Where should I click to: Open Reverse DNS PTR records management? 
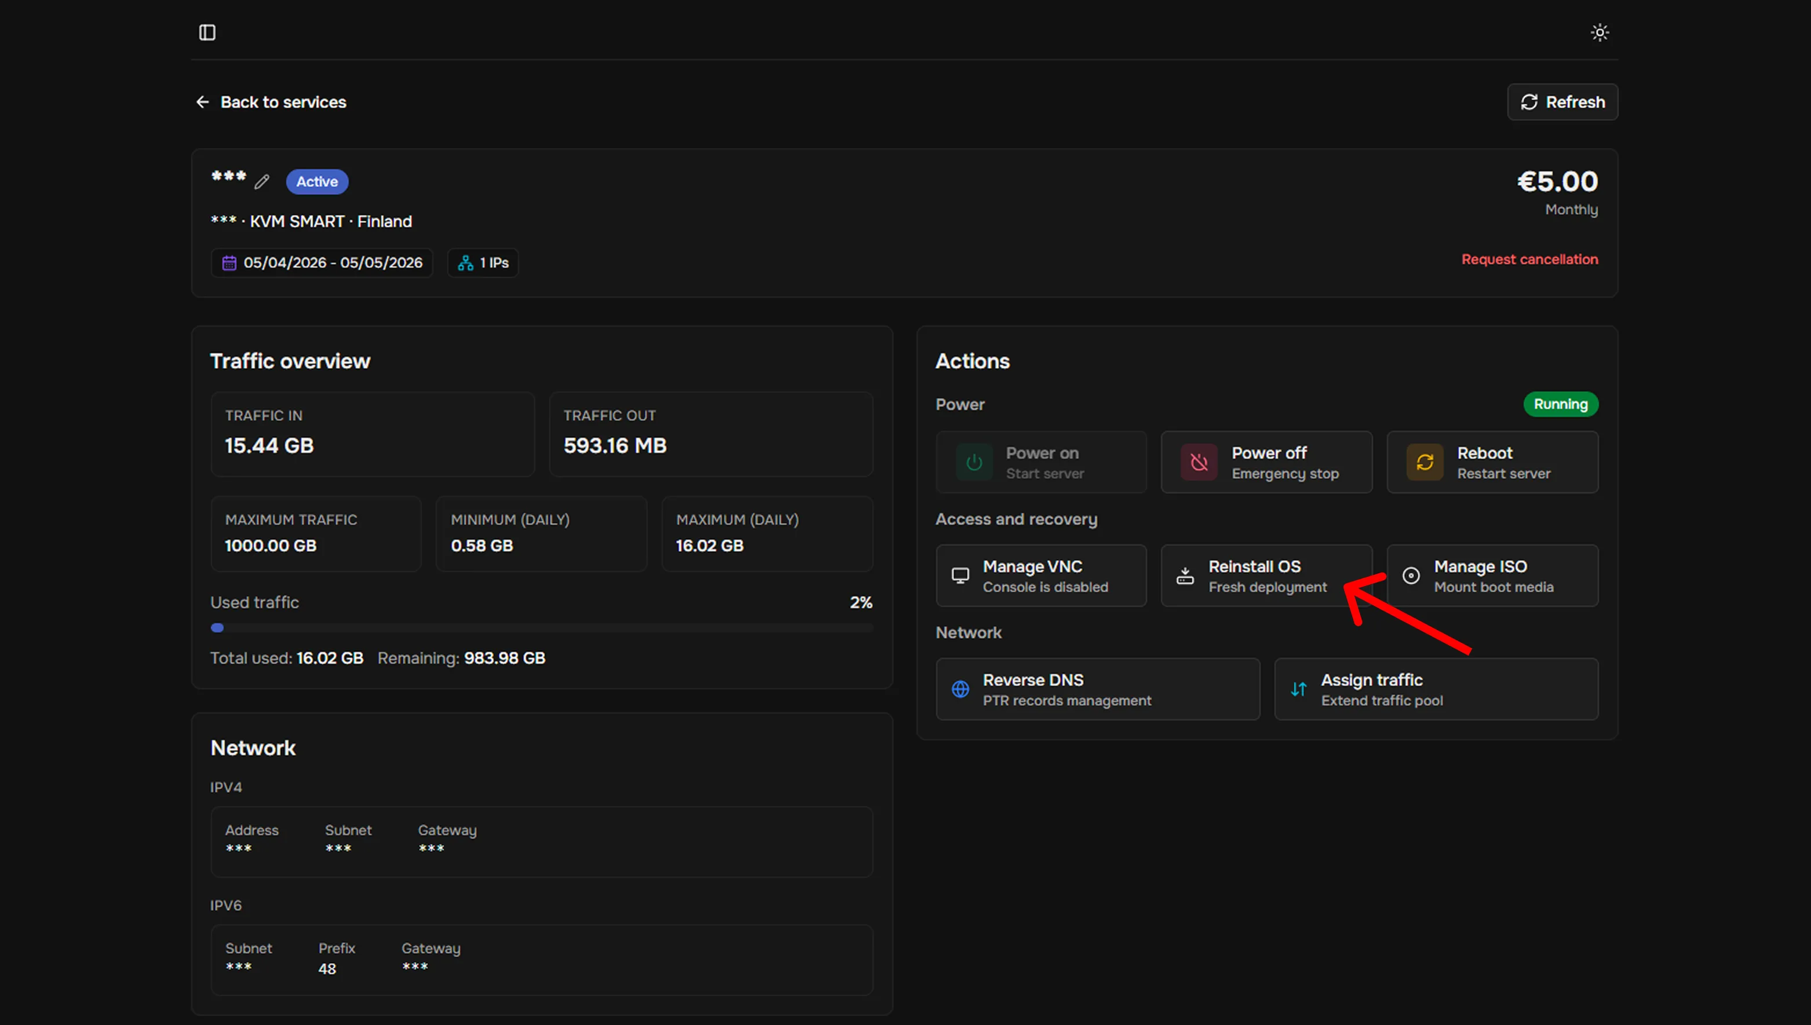click(x=1098, y=689)
